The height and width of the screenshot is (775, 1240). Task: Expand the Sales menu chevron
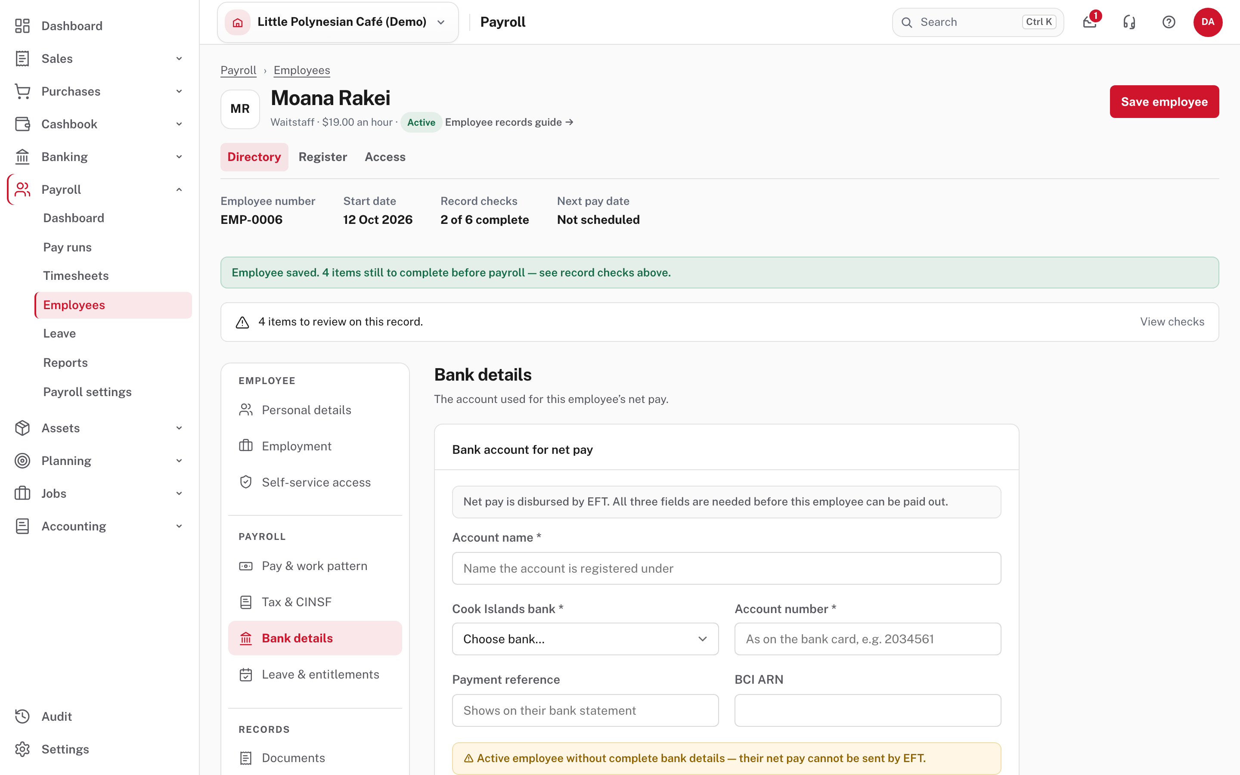click(179, 59)
